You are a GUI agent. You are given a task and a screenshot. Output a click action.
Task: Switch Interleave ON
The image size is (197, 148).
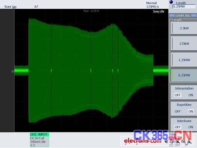pos(191,127)
